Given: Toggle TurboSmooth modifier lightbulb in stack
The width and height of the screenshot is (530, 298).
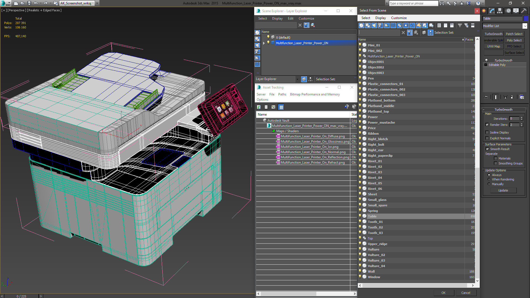Looking at the screenshot, I should (x=486, y=60).
